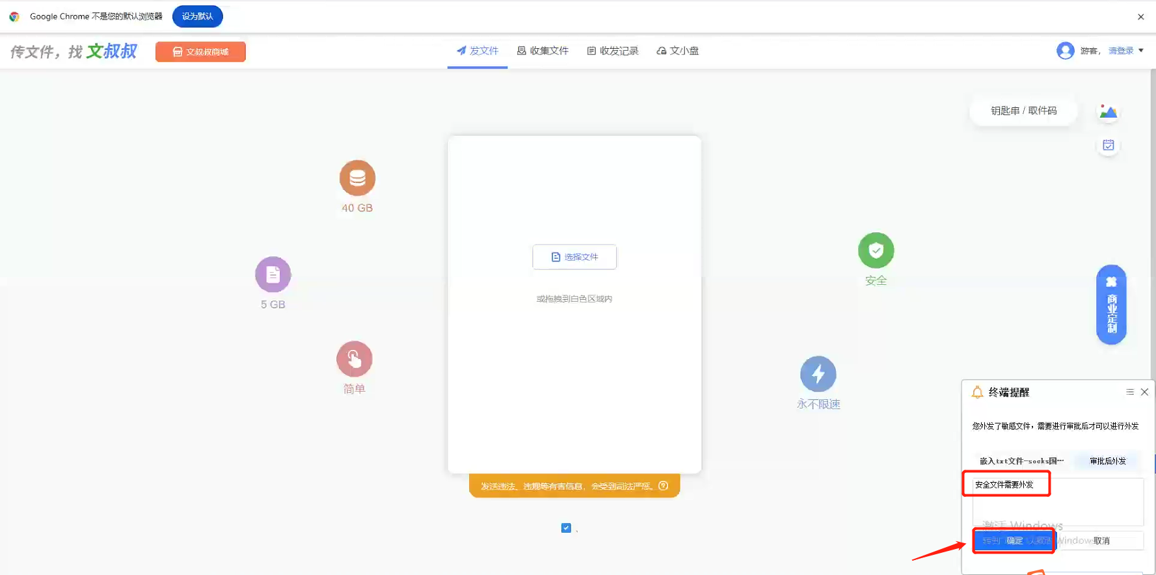Click the help question mark on warning banner
This screenshot has width=1156, height=575.
(664, 486)
